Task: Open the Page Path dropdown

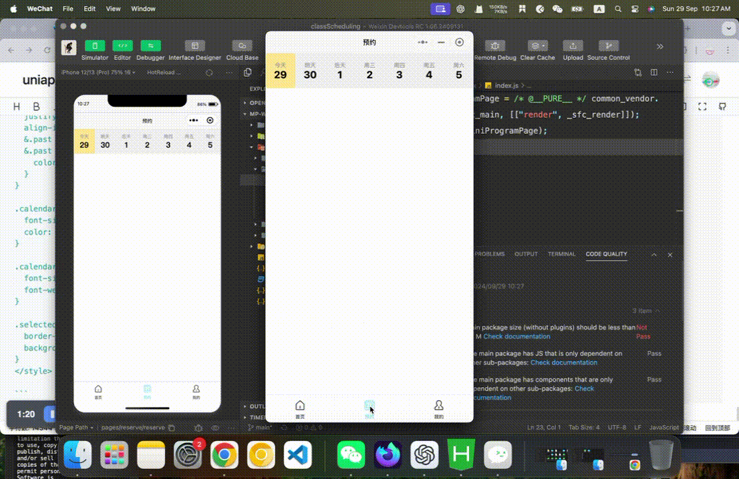Action: click(76, 428)
